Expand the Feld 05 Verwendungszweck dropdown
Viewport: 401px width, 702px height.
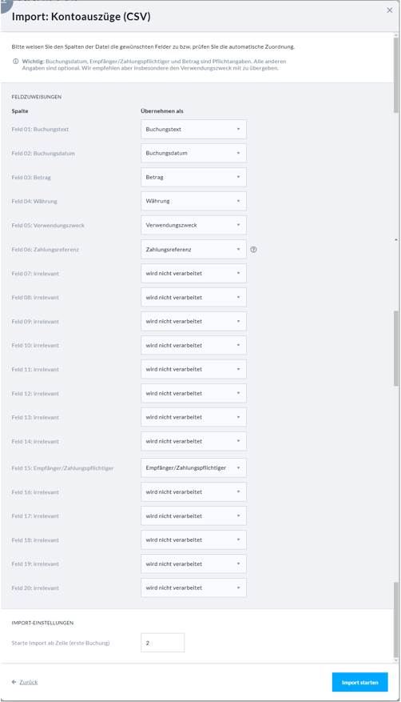[193, 225]
